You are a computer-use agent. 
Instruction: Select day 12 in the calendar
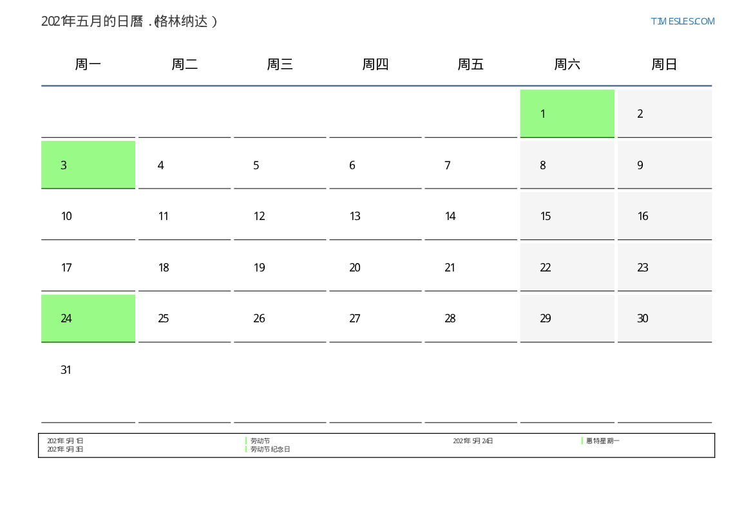[x=280, y=216]
